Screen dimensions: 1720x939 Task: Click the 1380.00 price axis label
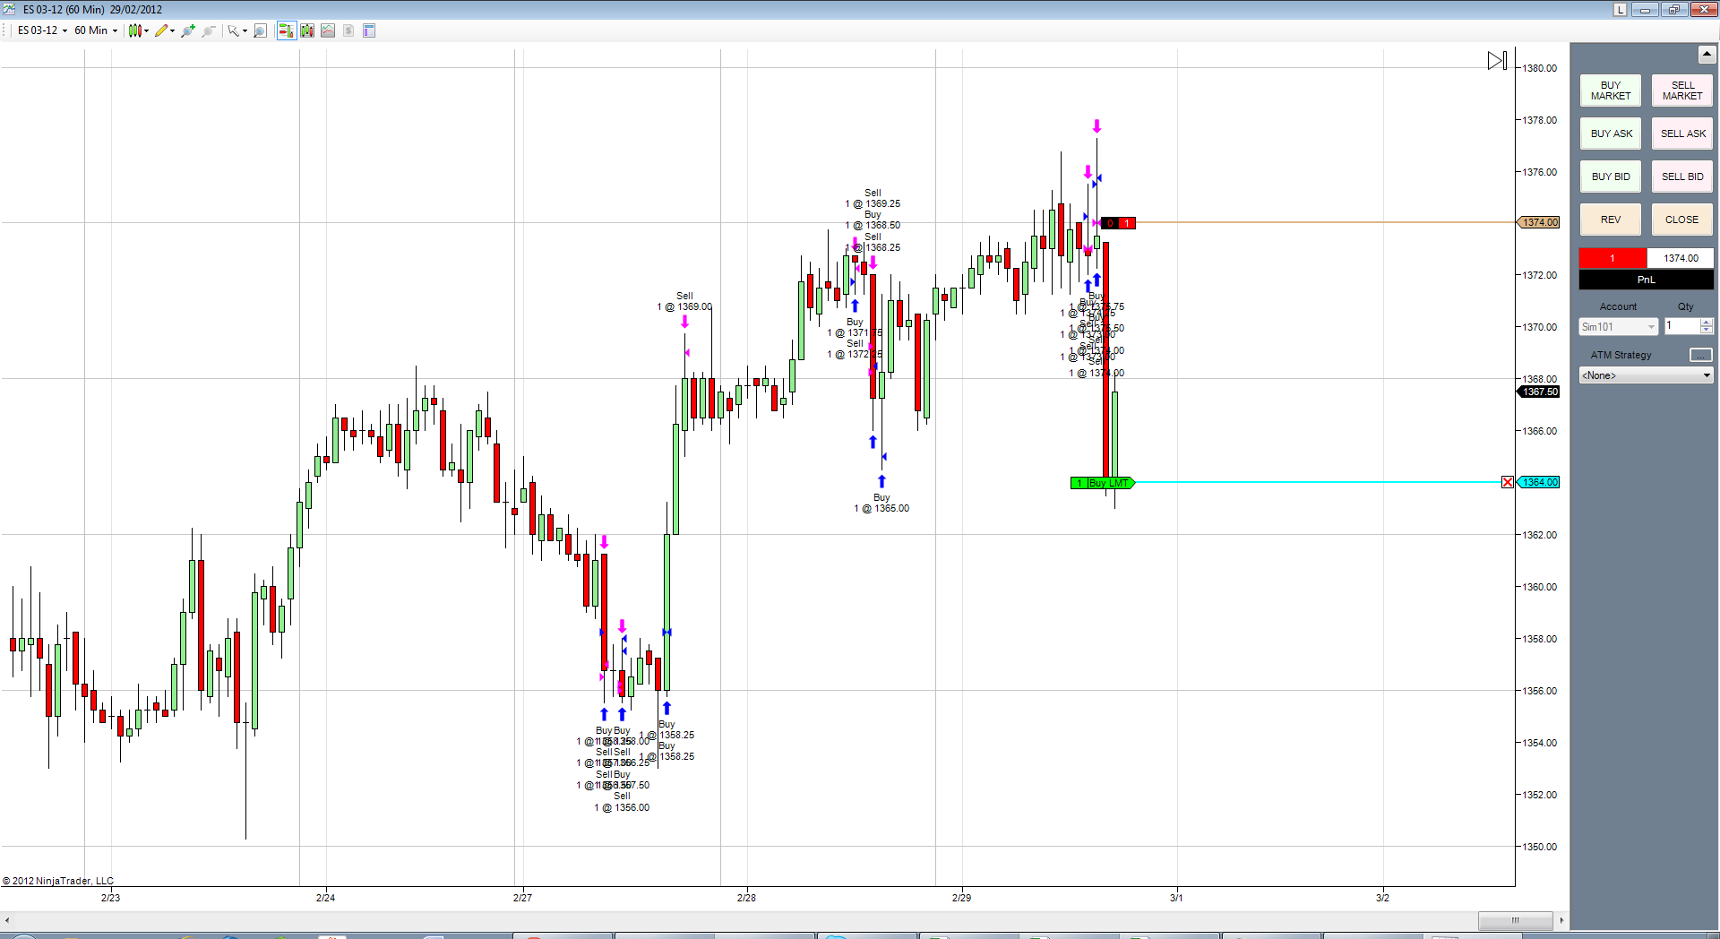pos(1540,68)
